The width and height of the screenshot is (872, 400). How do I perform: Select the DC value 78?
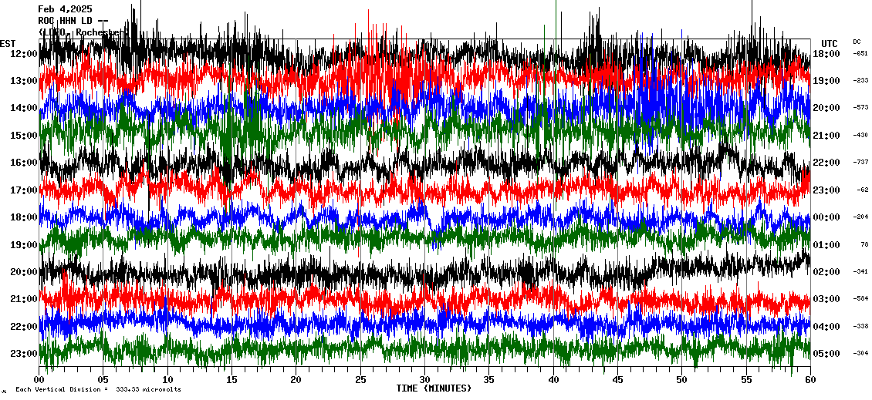864,245
